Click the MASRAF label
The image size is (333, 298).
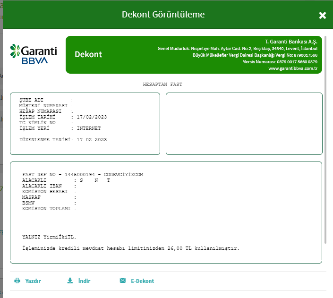(31, 197)
